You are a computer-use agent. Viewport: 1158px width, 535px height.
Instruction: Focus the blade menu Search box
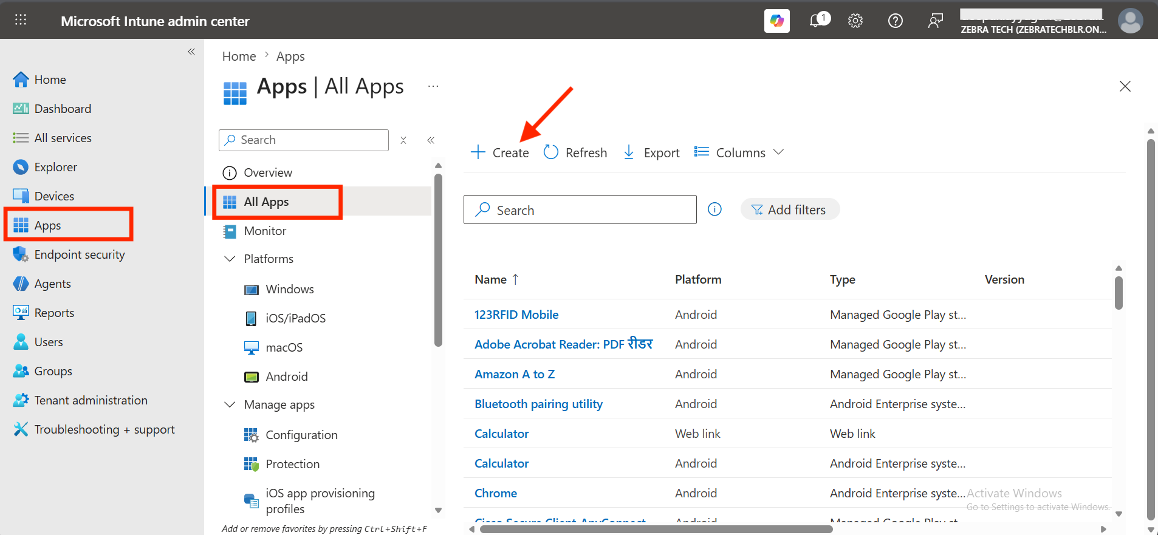pos(304,140)
